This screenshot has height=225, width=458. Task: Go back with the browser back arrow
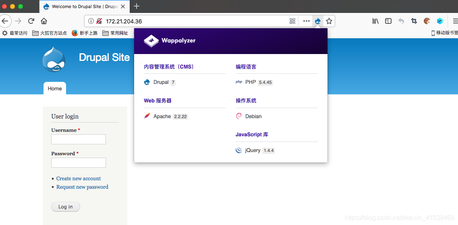tap(5, 21)
